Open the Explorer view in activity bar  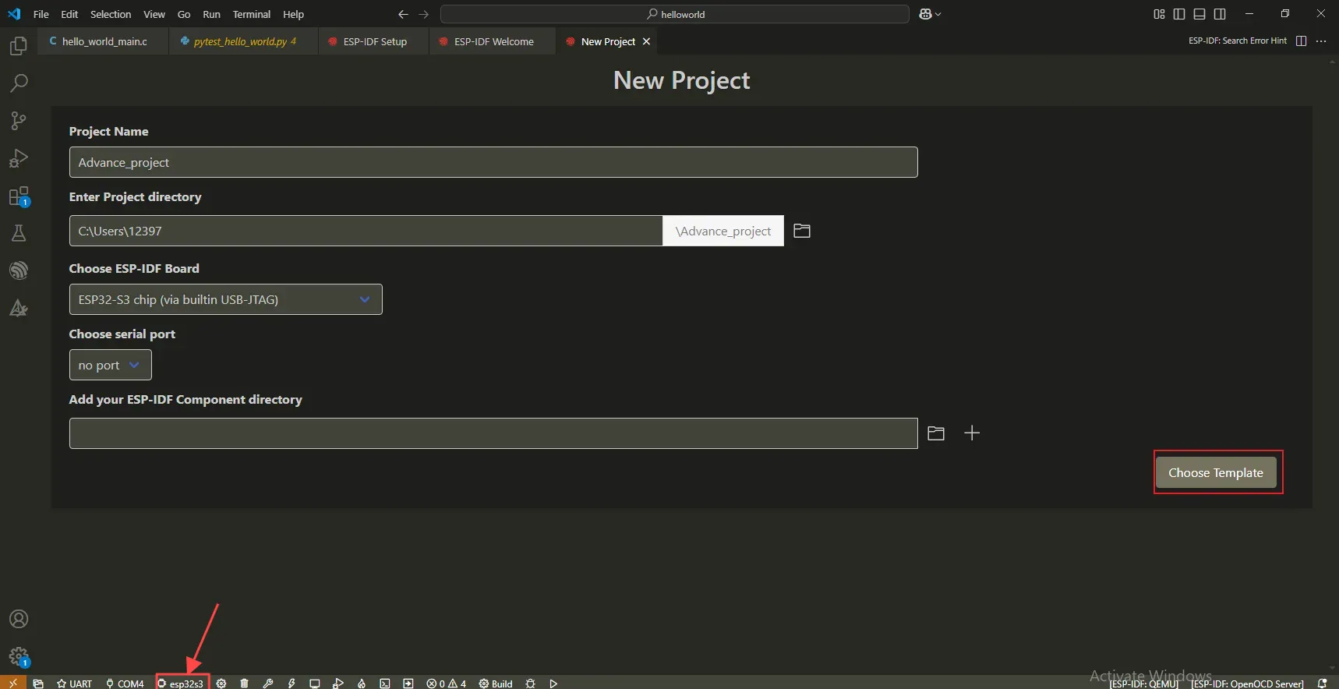point(19,47)
